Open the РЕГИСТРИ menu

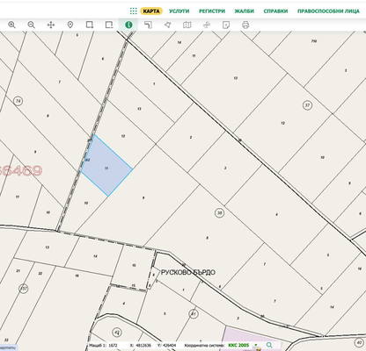pyautogui.click(x=212, y=11)
